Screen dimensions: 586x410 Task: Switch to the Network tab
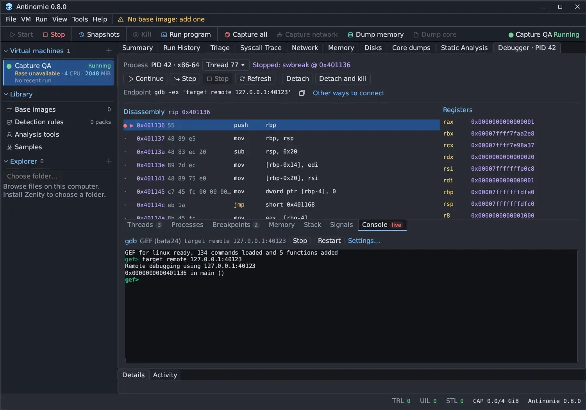coord(305,48)
